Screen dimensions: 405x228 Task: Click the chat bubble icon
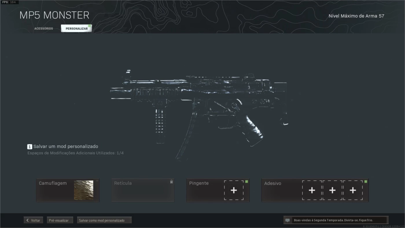(288, 220)
